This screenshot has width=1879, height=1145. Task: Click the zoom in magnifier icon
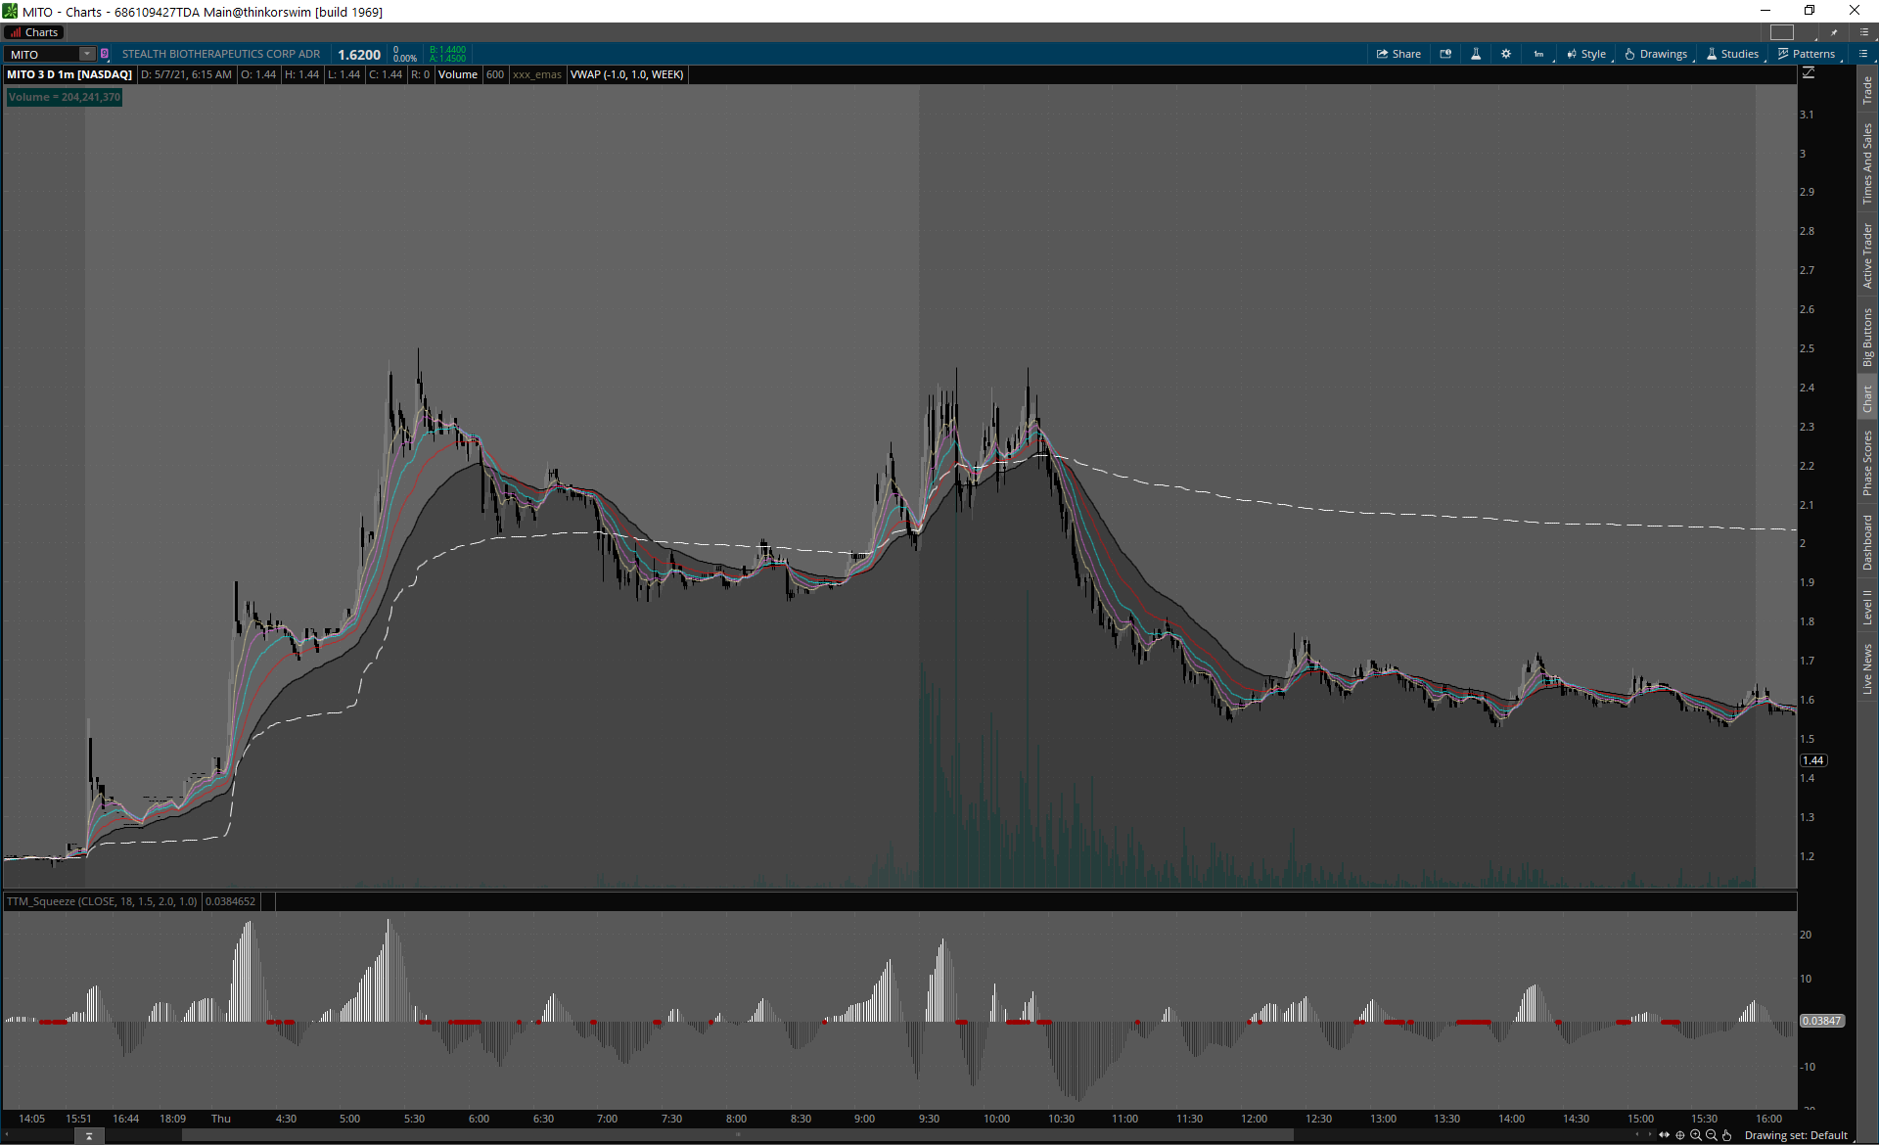tap(1696, 1135)
